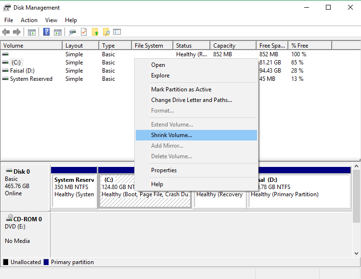Select Change Drive Letter and Paths option
The width and height of the screenshot is (361, 279).
pyautogui.click(x=191, y=100)
